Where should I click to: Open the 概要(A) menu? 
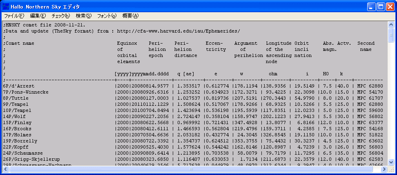(x=130, y=16)
